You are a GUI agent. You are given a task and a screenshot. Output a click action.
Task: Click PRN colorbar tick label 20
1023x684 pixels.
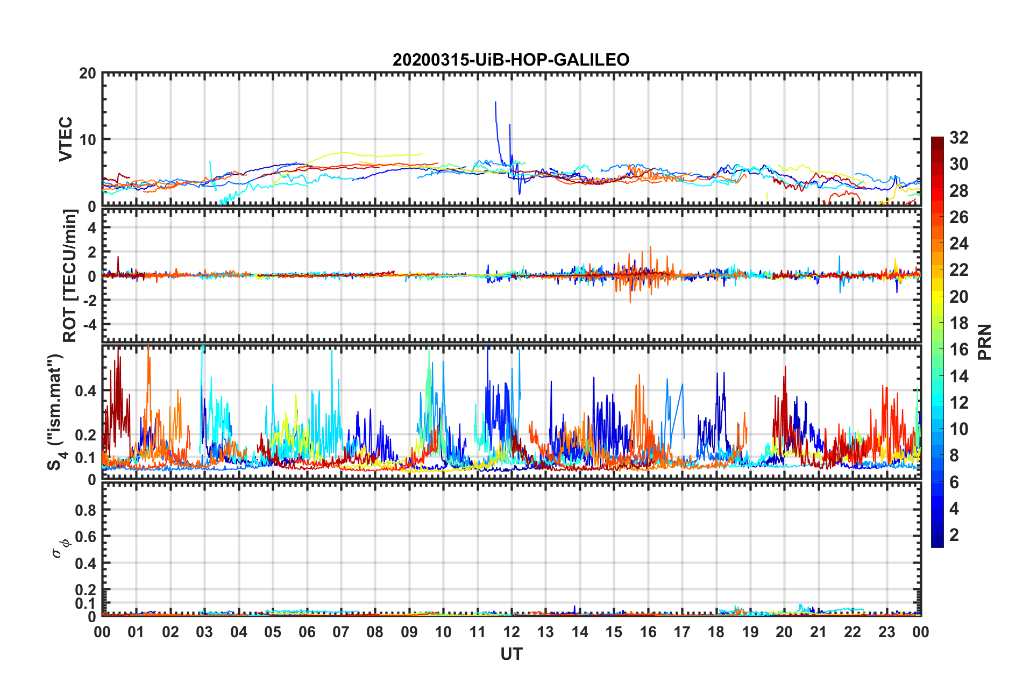[x=959, y=297]
